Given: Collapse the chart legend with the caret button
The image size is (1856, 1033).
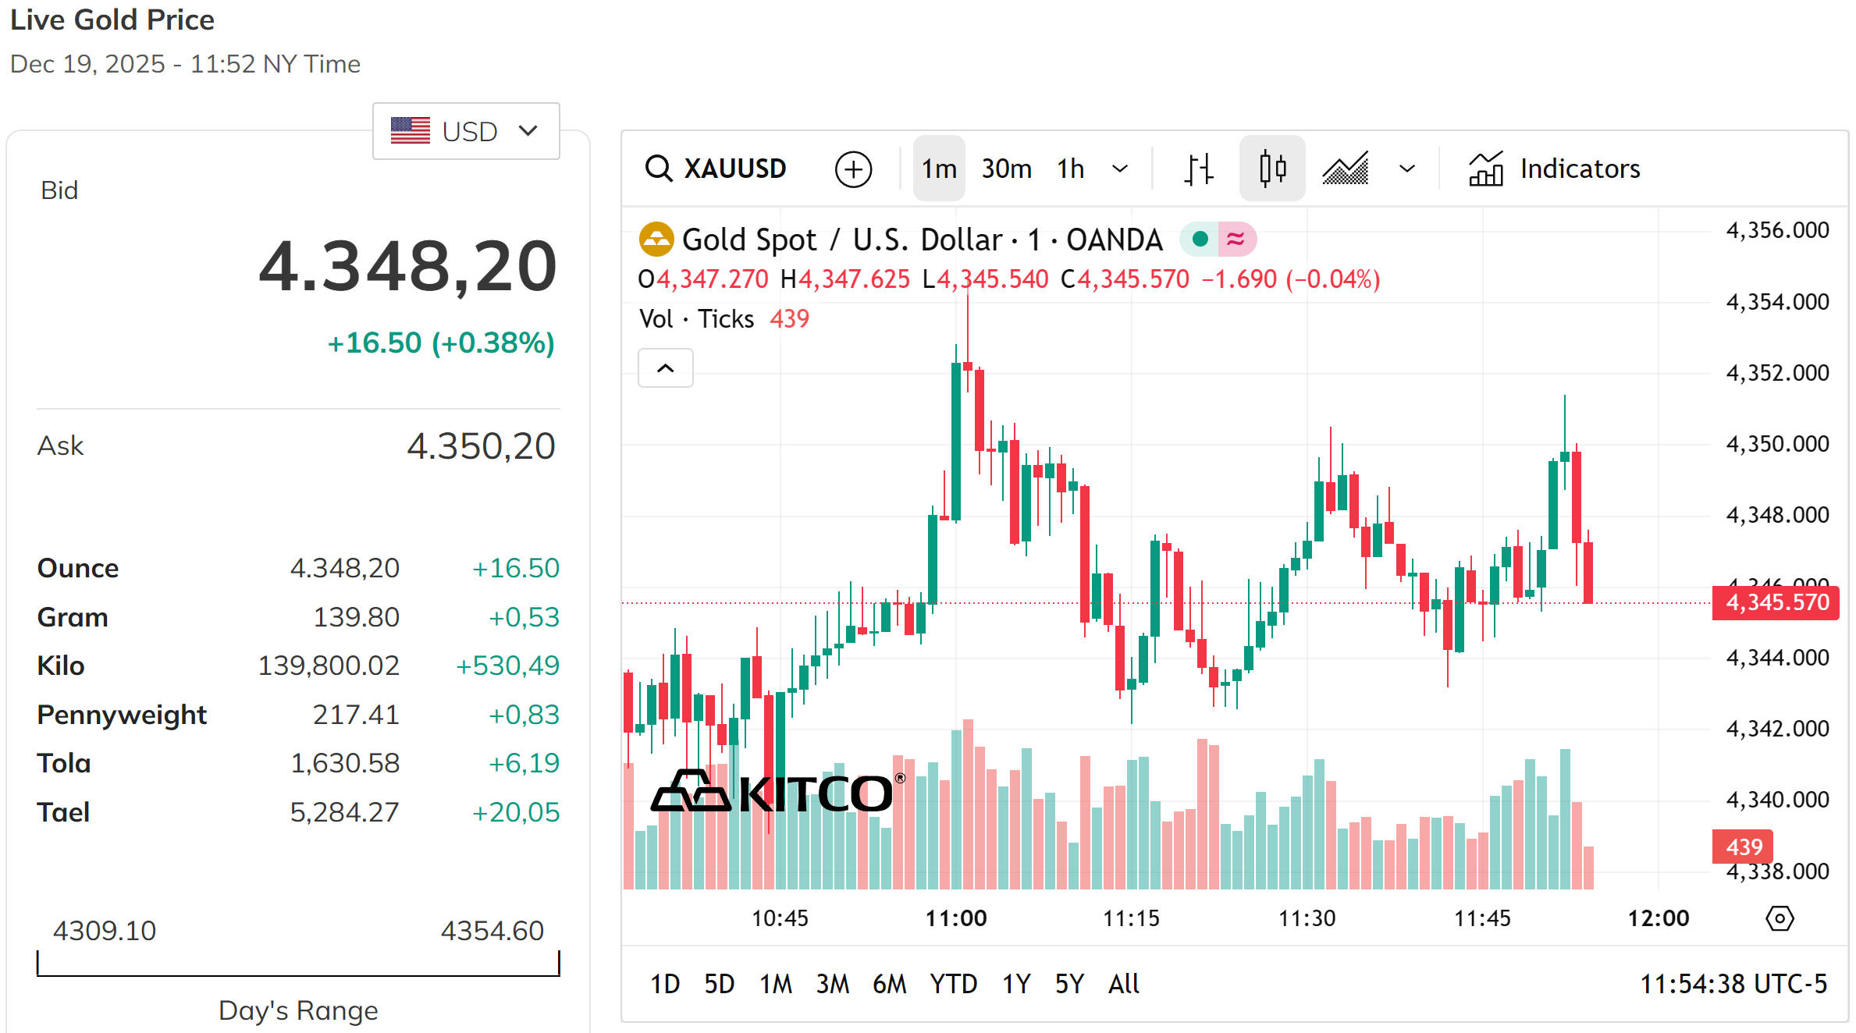Looking at the screenshot, I should tap(665, 367).
